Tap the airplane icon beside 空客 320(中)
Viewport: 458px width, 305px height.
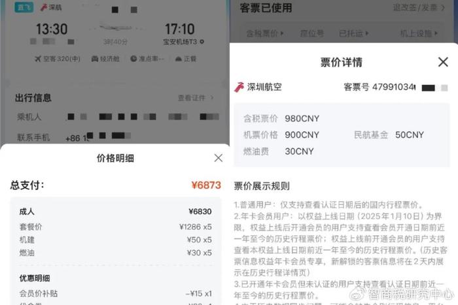click(38, 59)
